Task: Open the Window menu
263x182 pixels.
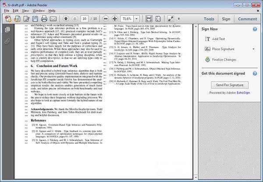Action: pyautogui.click(x=39, y=11)
